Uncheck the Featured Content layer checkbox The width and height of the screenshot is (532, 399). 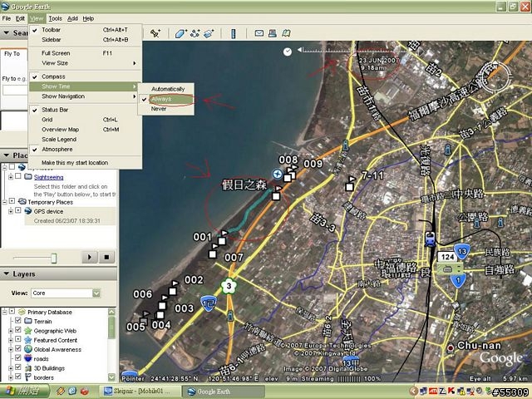pyautogui.click(x=18, y=340)
